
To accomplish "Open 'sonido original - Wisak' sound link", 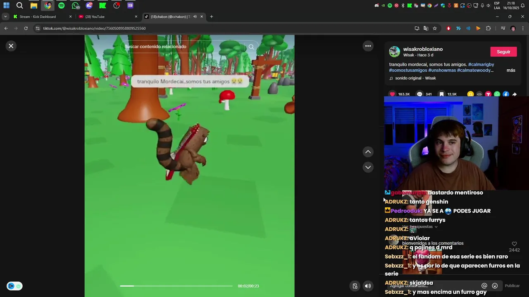I will point(415,78).
